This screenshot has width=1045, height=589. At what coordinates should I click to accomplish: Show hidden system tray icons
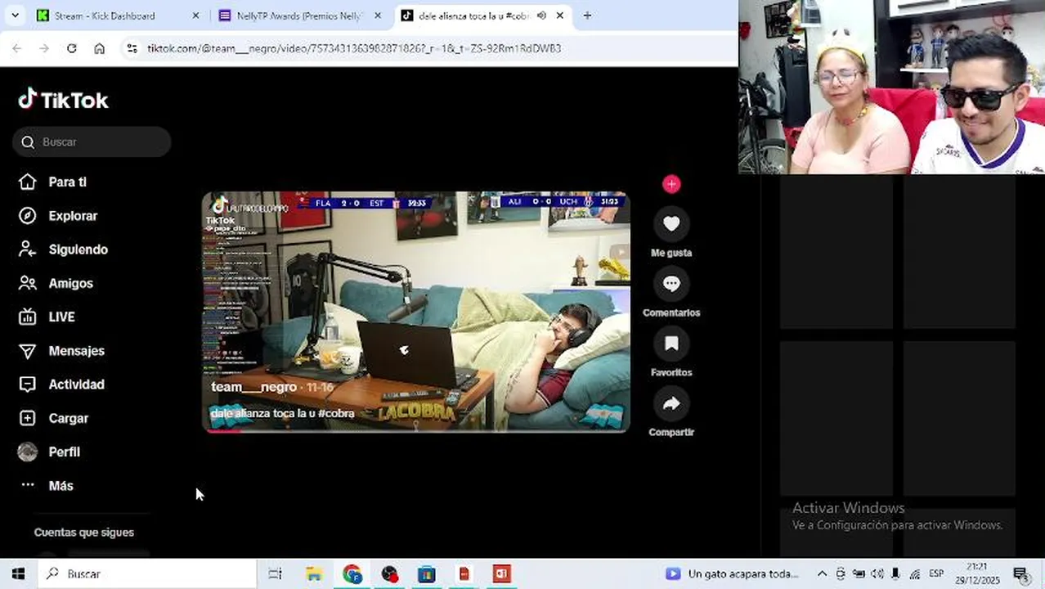coord(822,573)
